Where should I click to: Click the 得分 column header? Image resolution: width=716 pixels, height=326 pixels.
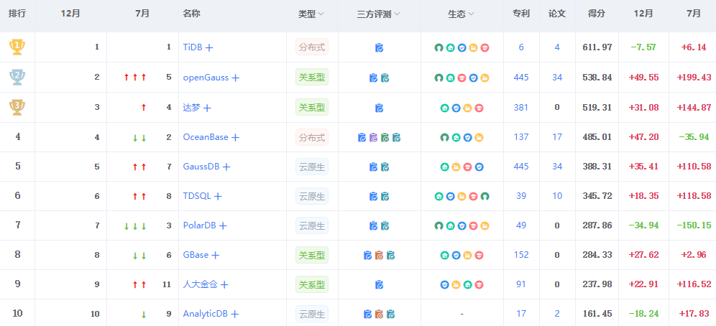point(596,14)
